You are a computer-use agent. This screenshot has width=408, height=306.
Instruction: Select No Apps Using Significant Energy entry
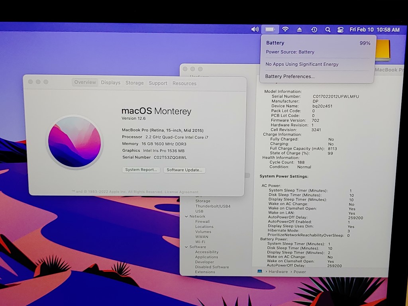tap(302, 64)
